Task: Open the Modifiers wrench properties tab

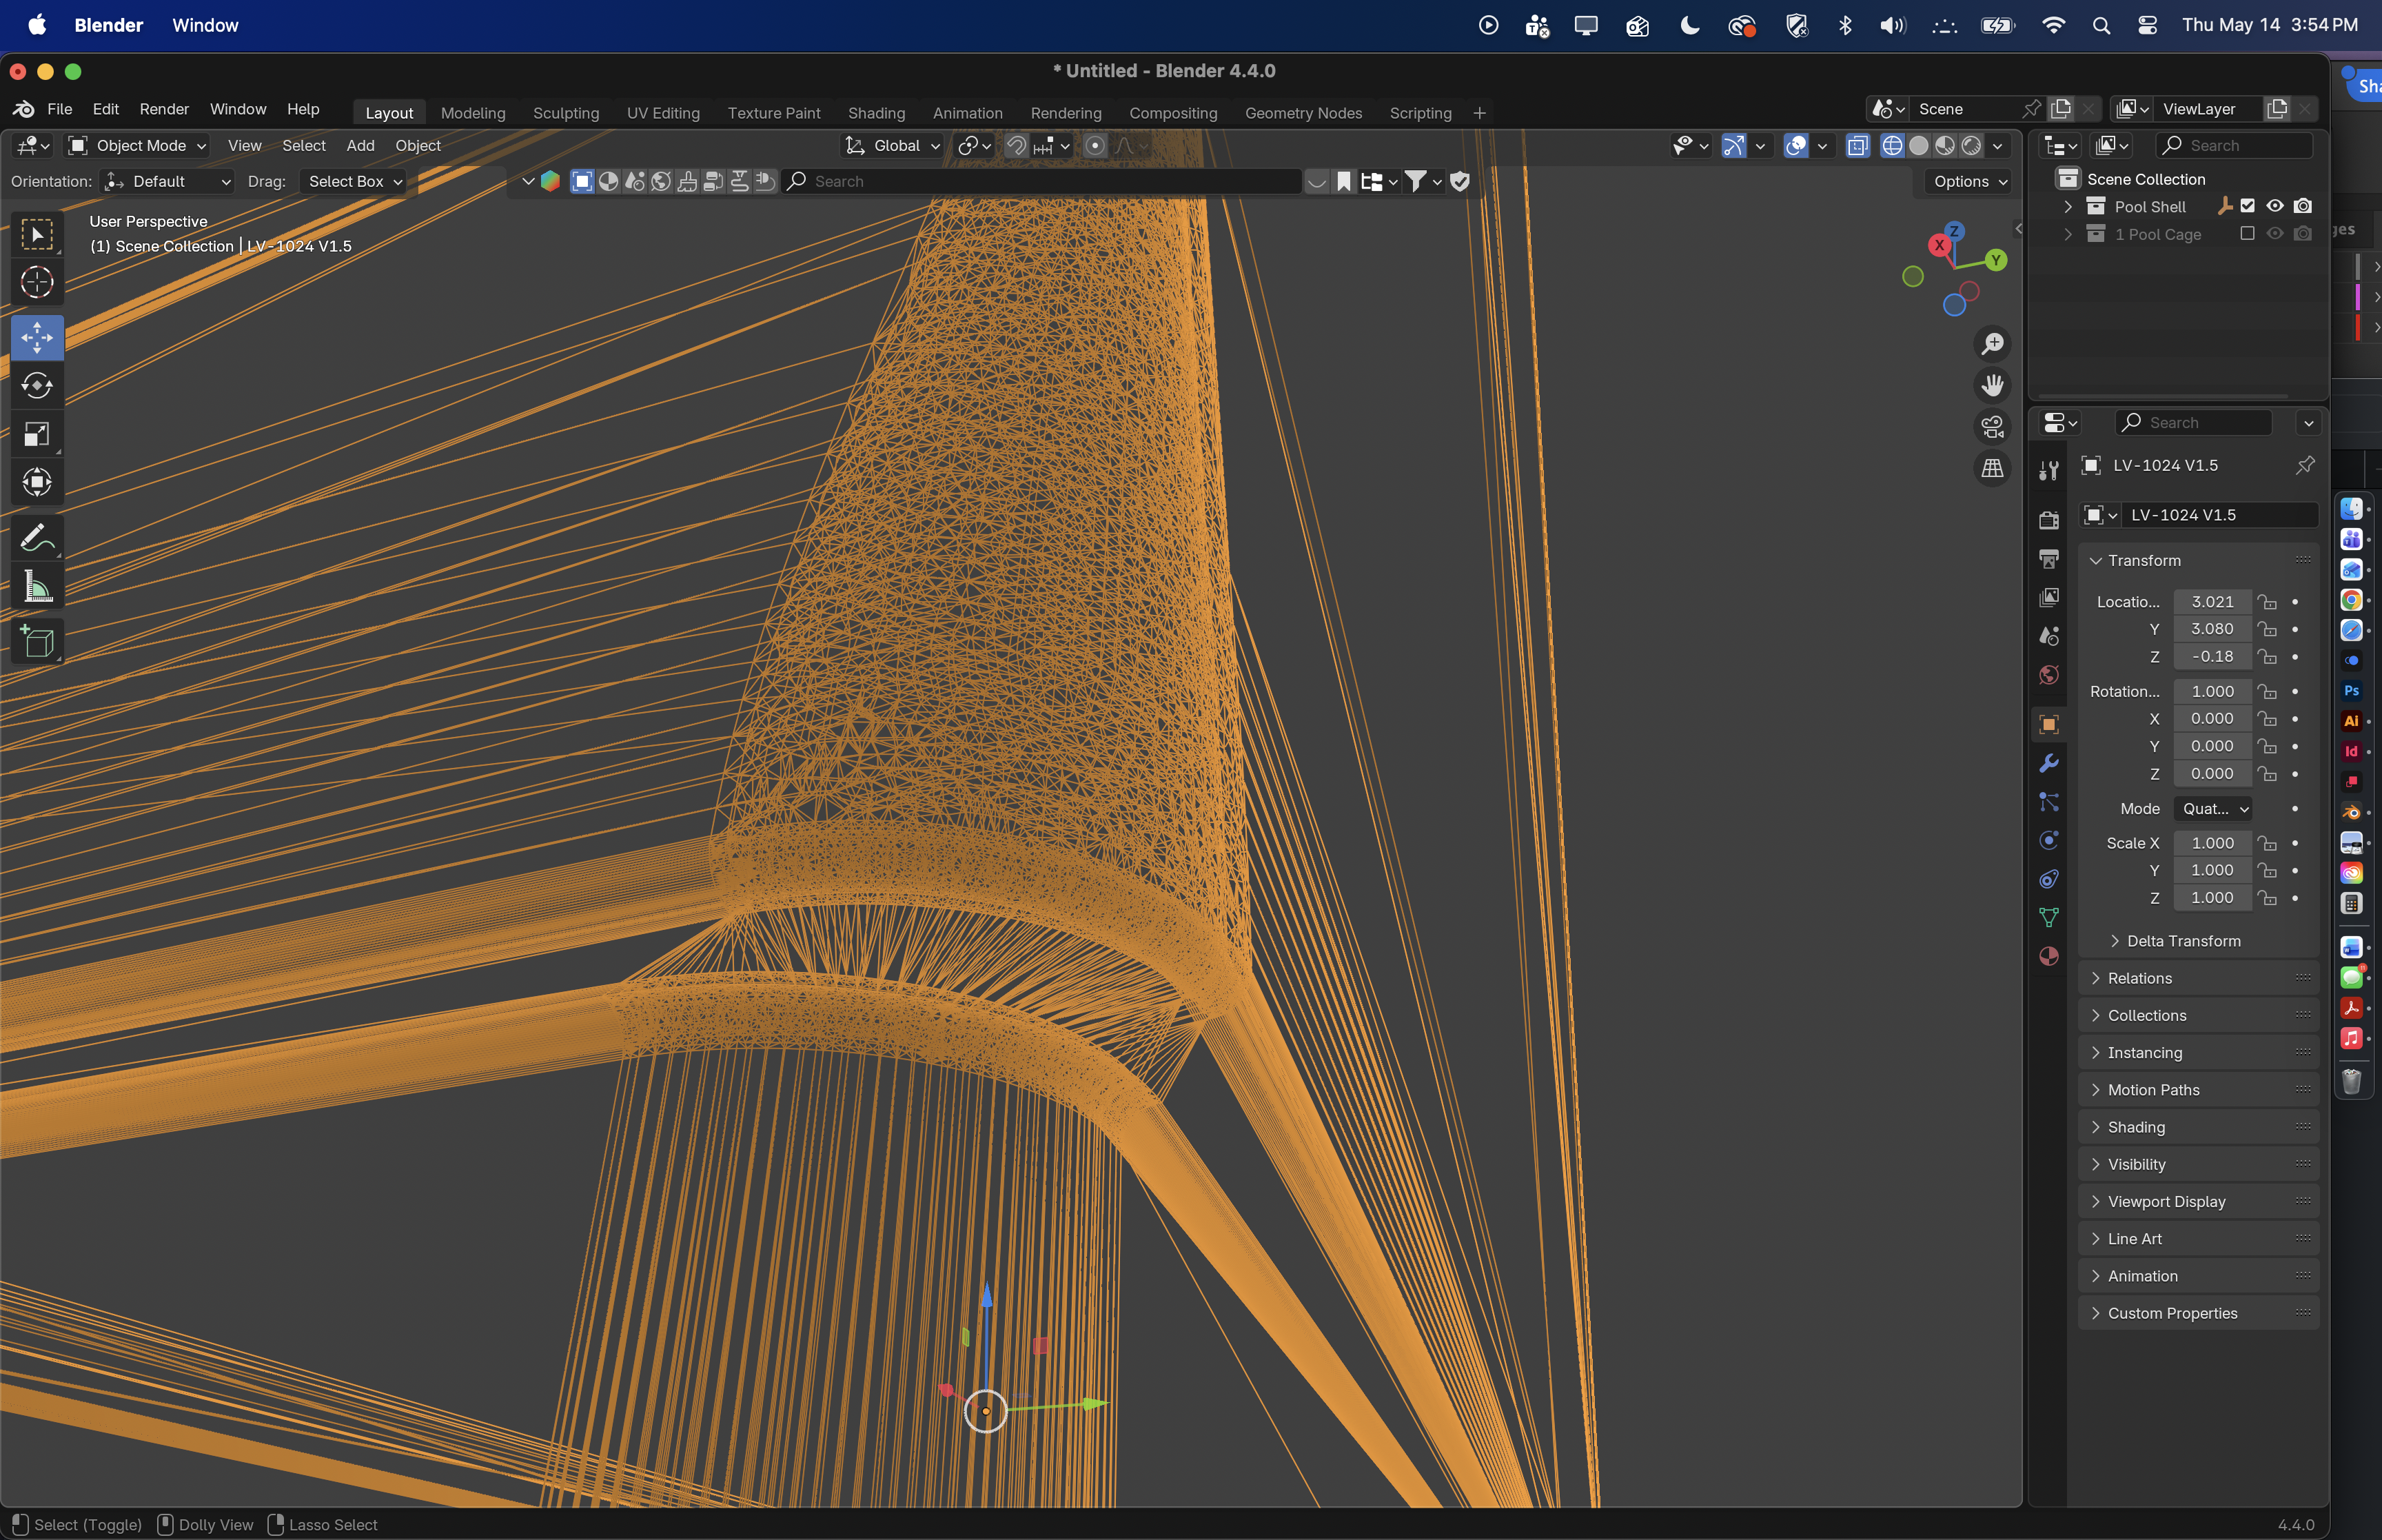Action: point(2048,764)
